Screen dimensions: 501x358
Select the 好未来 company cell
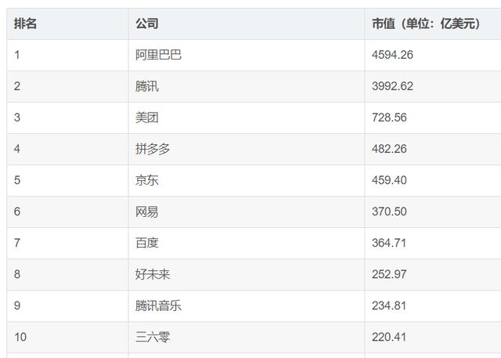coord(247,275)
